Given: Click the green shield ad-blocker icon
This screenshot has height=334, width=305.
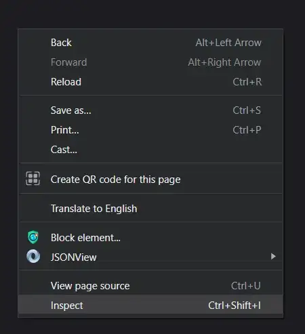Looking at the screenshot, I should (x=33, y=237).
